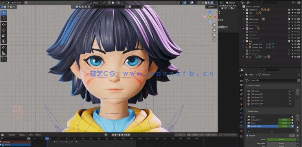The image size is (302, 147).
Task: Pick the Rotate tool
Action: tap(4, 30)
